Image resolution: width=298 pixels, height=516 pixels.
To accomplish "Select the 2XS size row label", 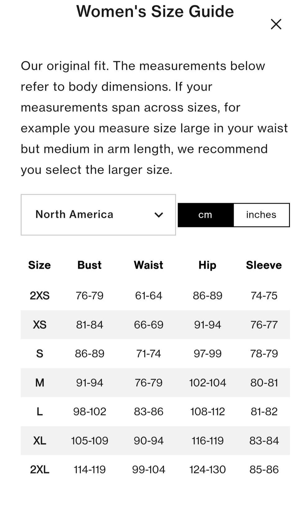I will point(40,295).
